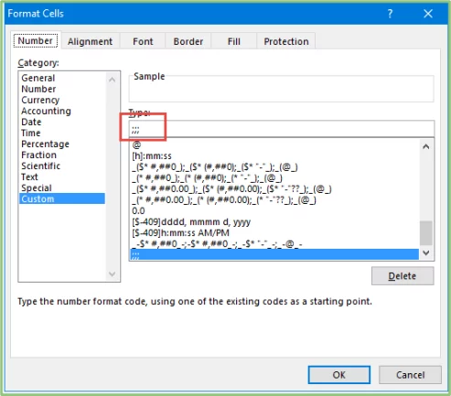
Task: Click inside the Type format code field
Action: [x=282, y=129]
